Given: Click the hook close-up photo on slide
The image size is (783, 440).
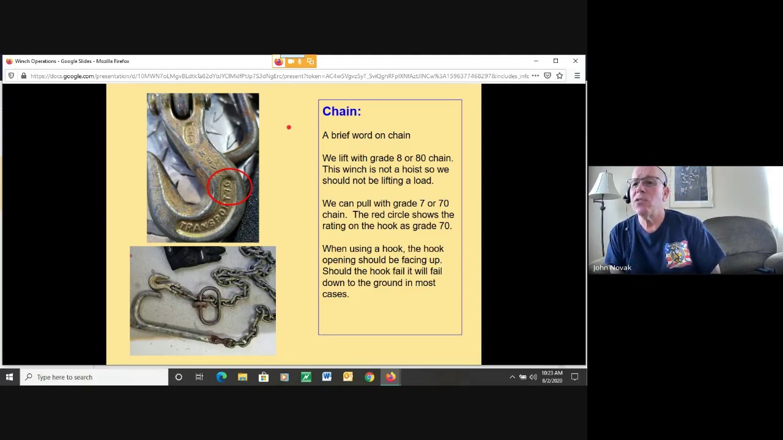Looking at the screenshot, I should 202,168.
